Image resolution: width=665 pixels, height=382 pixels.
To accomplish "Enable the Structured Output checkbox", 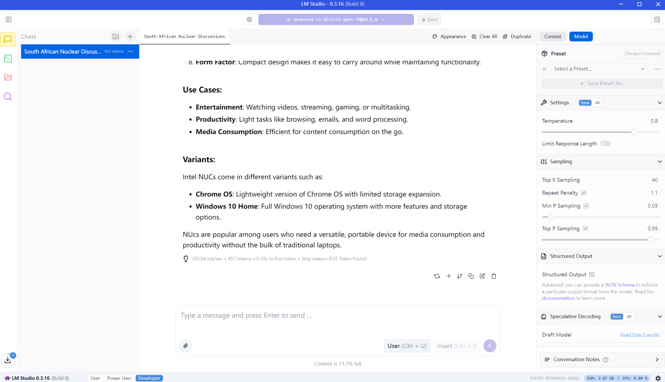I will (x=592, y=274).
